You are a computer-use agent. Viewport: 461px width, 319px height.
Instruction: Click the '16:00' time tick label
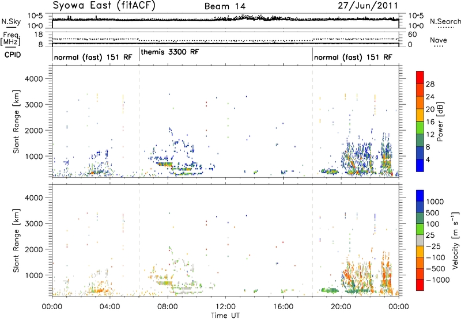point(283,306)
